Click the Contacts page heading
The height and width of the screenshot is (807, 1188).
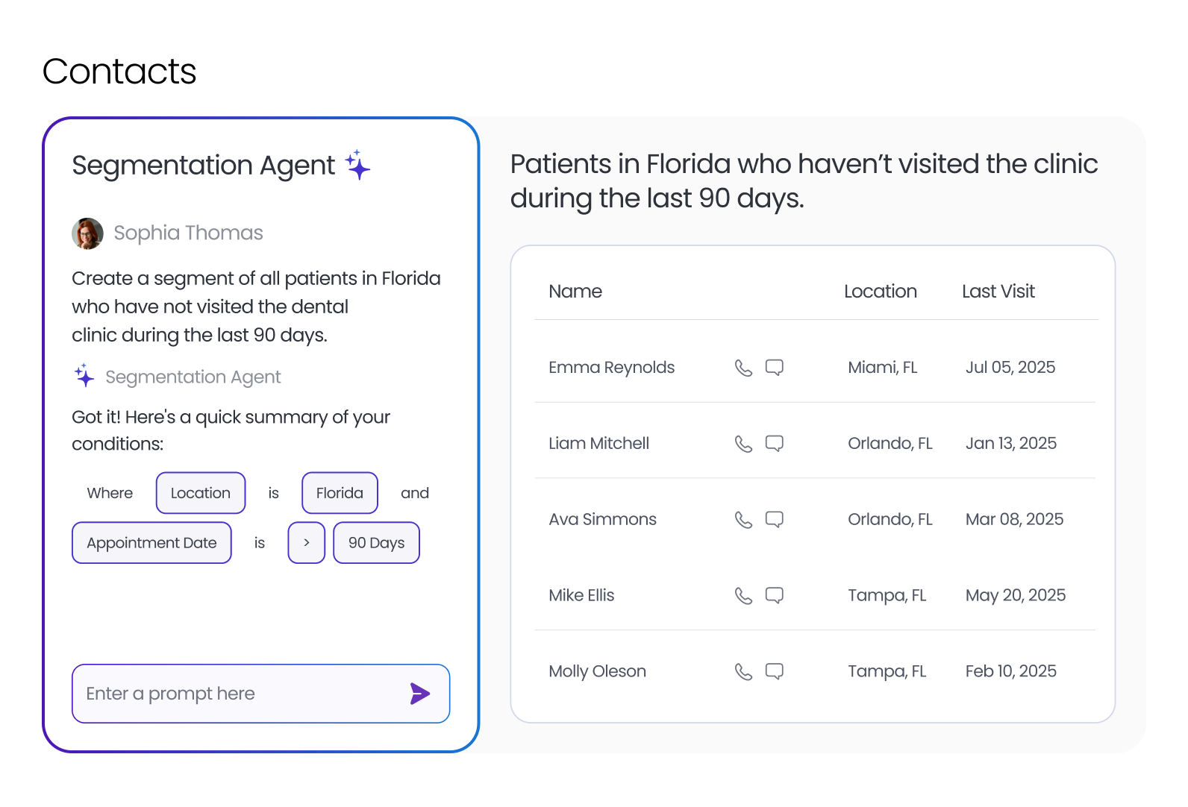119,72
